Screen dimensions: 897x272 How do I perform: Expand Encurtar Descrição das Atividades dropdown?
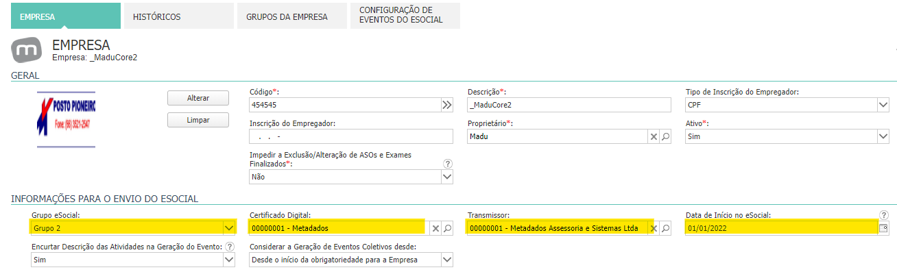pyautogui.click(x=229, y=260)
